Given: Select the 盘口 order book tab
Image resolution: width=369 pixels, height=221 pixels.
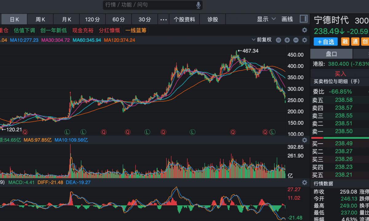Looking at the screenshot, I should point(332,54).
